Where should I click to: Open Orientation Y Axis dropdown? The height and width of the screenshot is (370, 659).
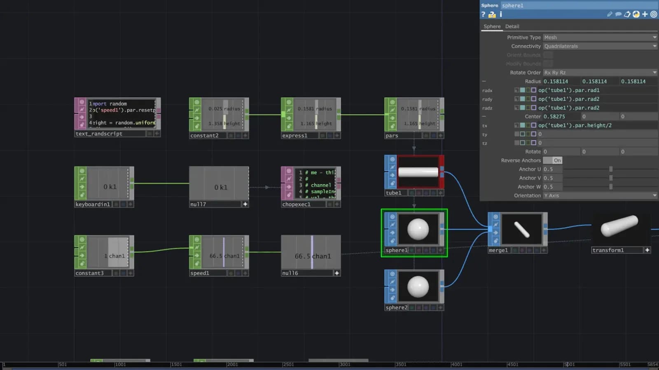[x=600, y=196]
